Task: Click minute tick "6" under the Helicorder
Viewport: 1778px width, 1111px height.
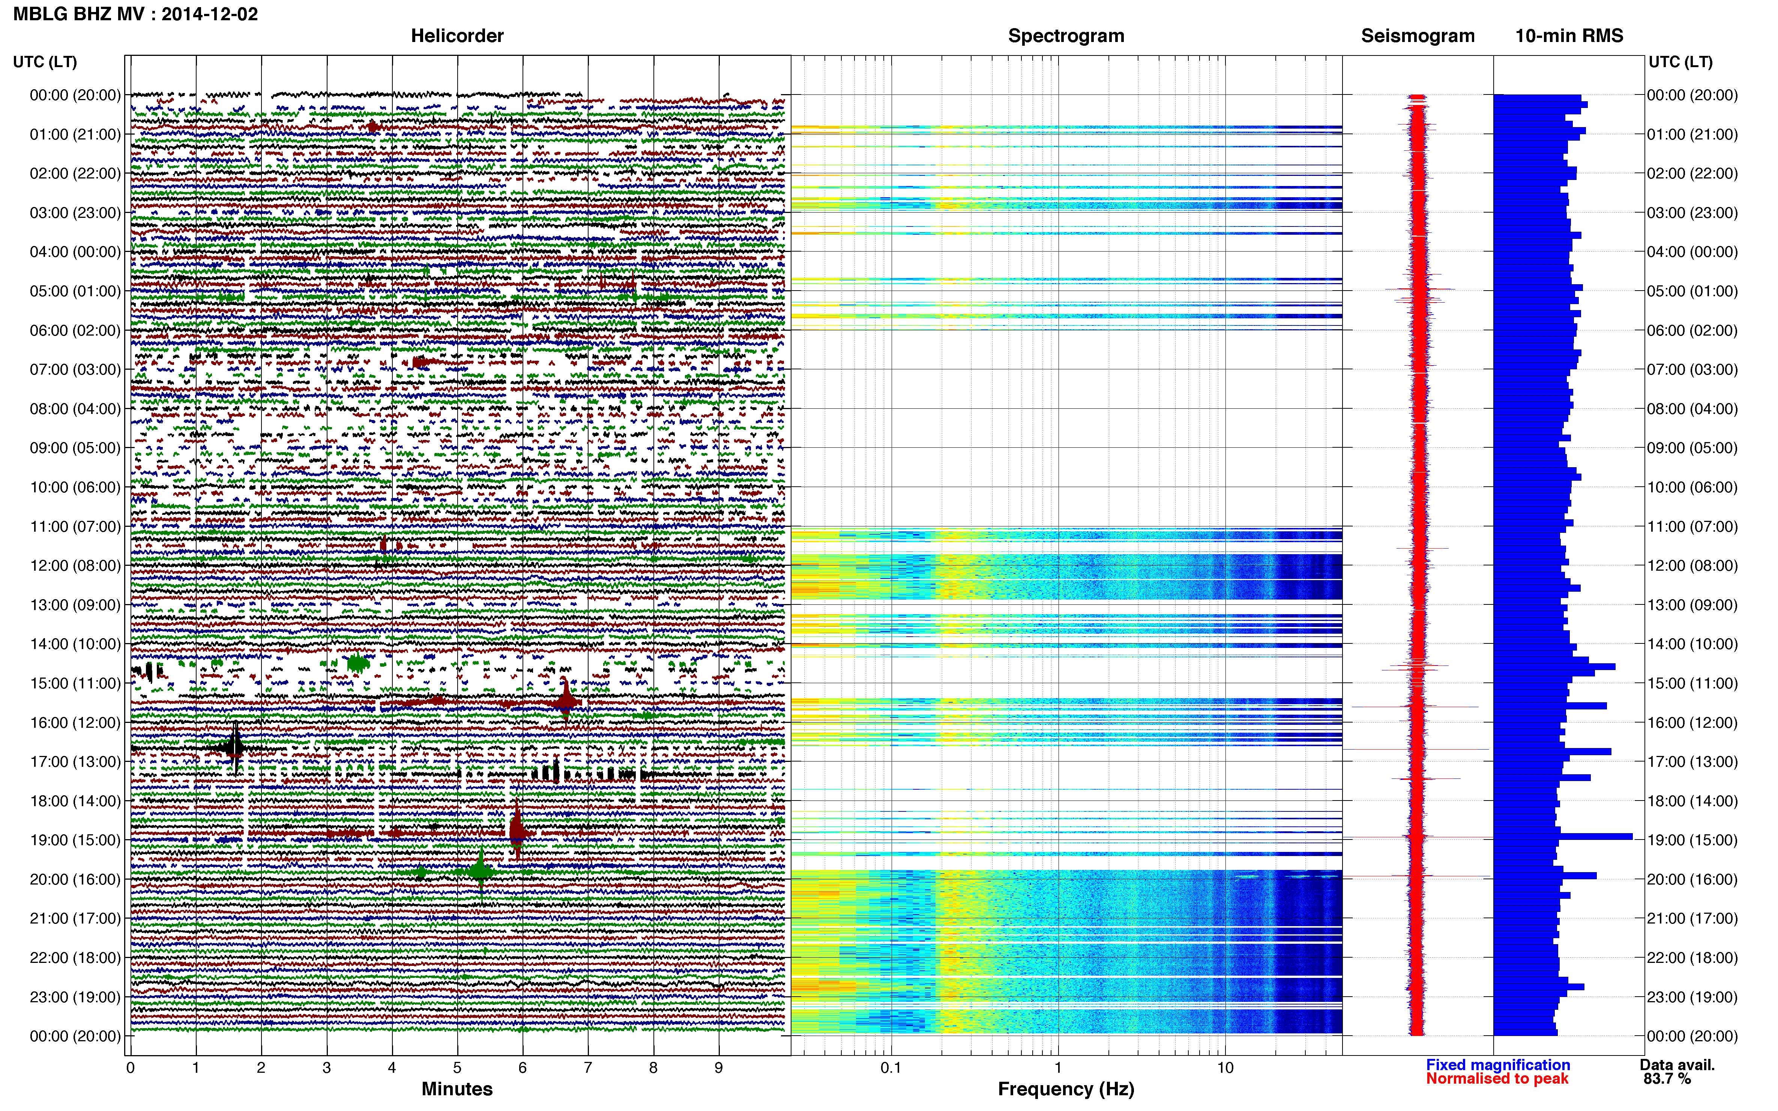Action: click(523, 1068)
